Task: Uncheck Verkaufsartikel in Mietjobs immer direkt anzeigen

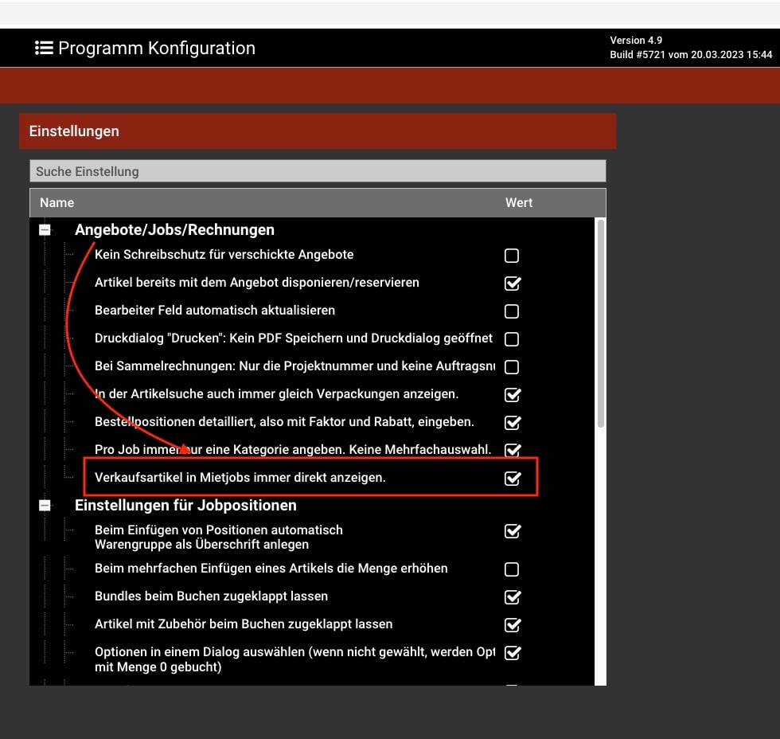Action: click(513, 478)
